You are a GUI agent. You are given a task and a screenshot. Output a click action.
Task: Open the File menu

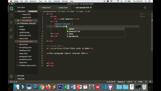click(x=21, y=1)
